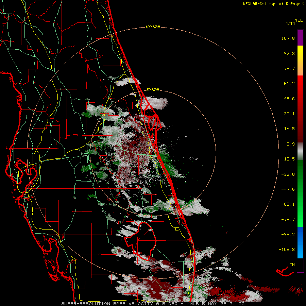Select the 76.7 velocity scale value
The image size is (306, 306).
click(x=289, y=68)
